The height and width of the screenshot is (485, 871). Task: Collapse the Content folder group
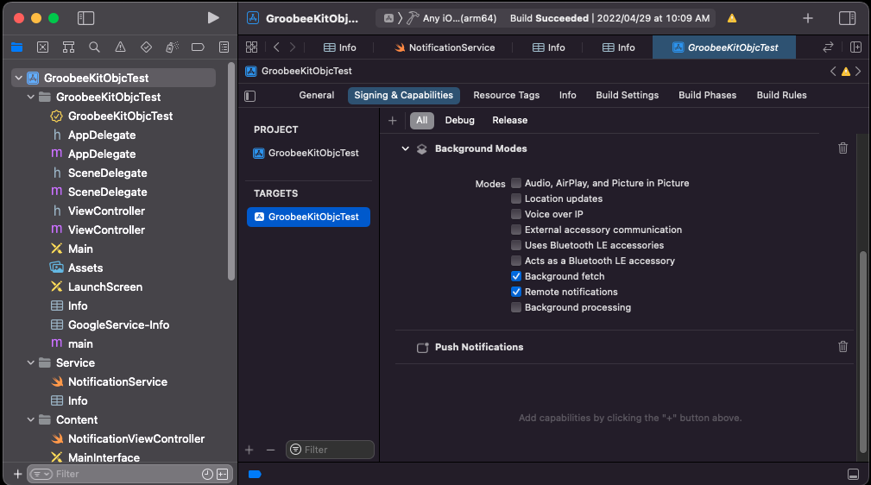point(31,419)
